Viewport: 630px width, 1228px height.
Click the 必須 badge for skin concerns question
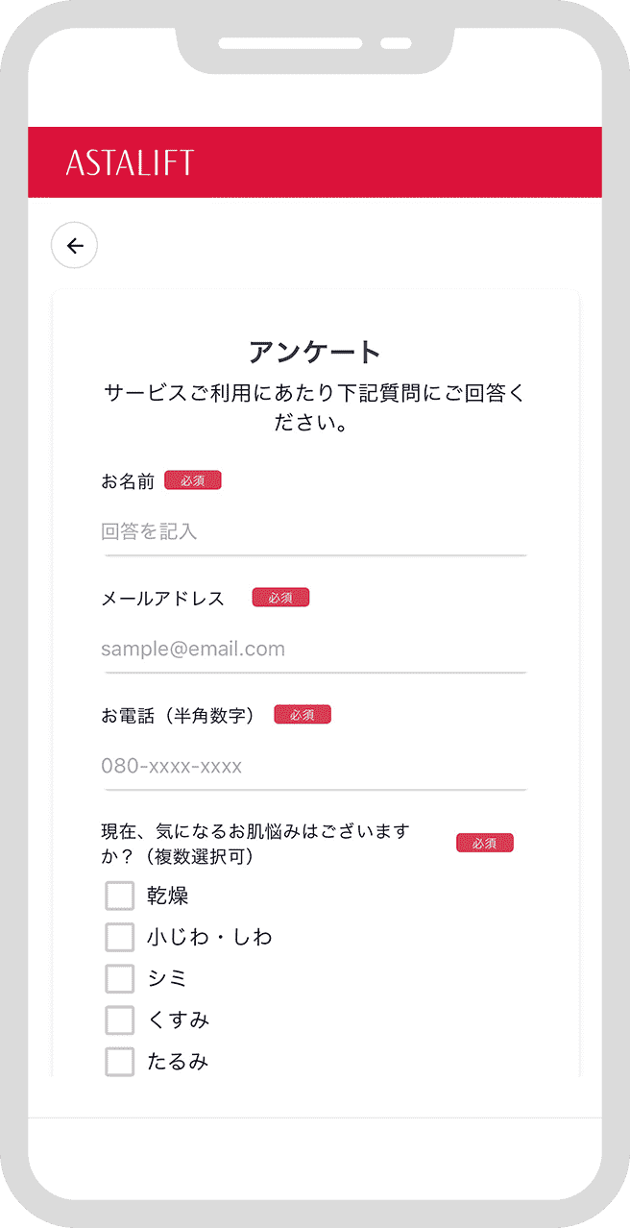click(485, 843)
